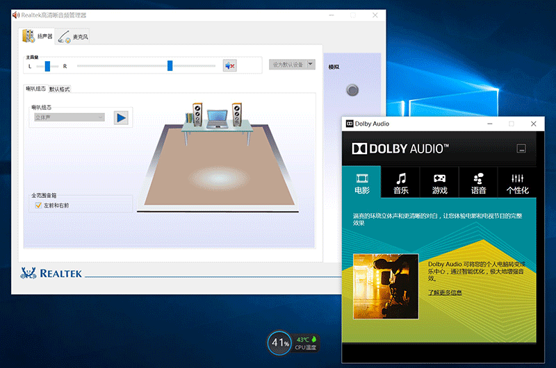
Task: Click the Dolby Audio header compact-view icon
Action: [x=521, y=149]
